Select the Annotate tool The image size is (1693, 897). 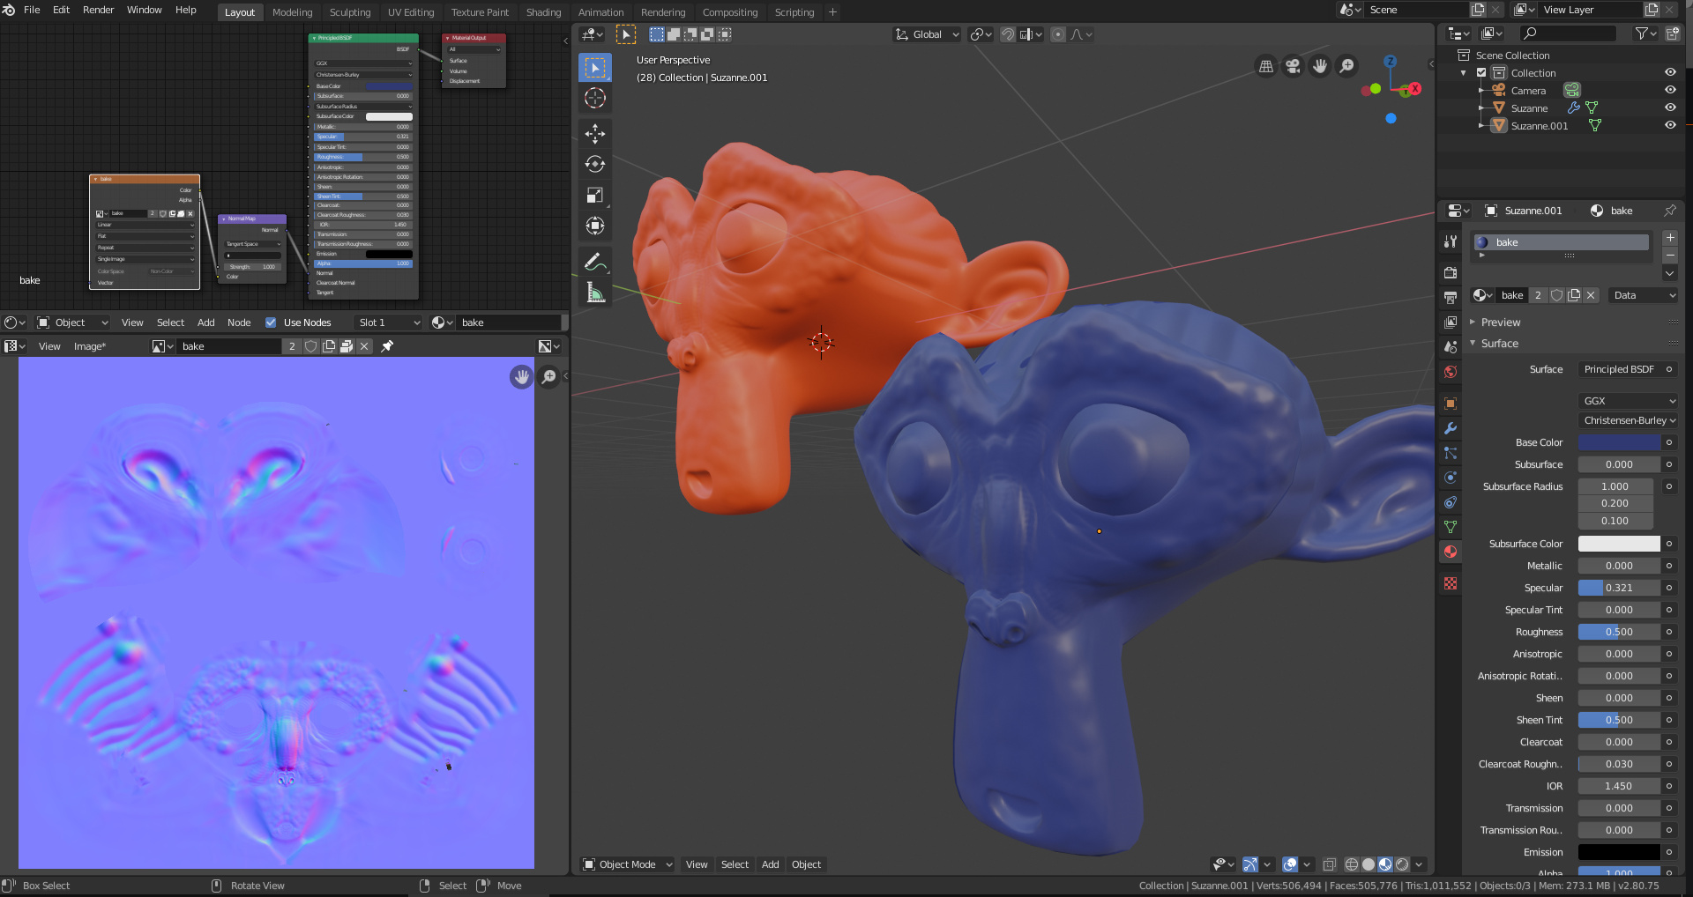coord(595,261)
